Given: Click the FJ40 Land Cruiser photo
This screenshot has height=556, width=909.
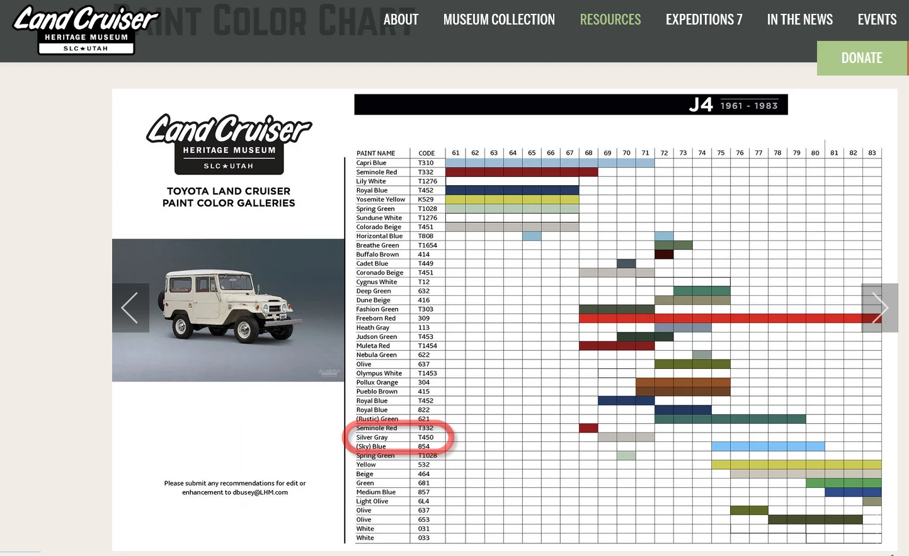Looking at the screenshot, I should (228, 310).
